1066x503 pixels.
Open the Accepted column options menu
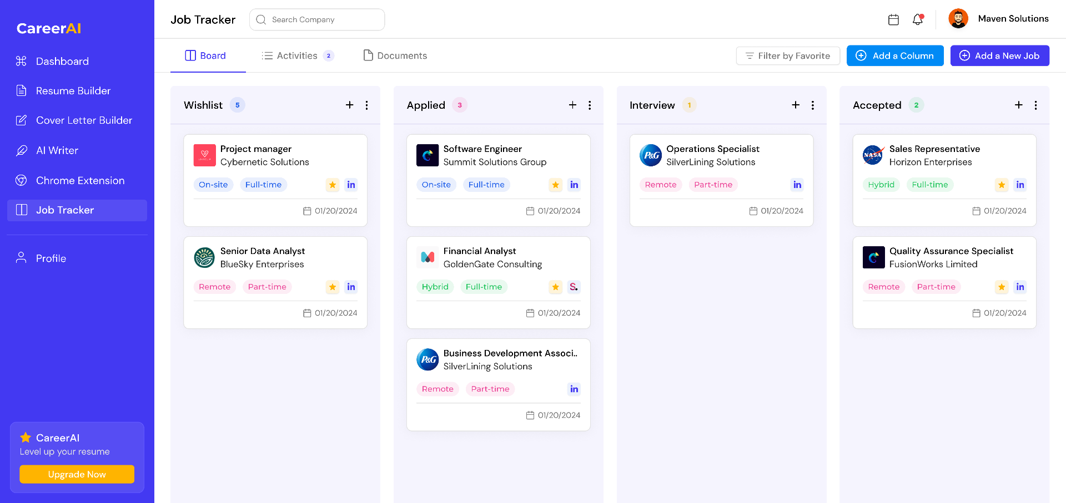(1036, 105)
